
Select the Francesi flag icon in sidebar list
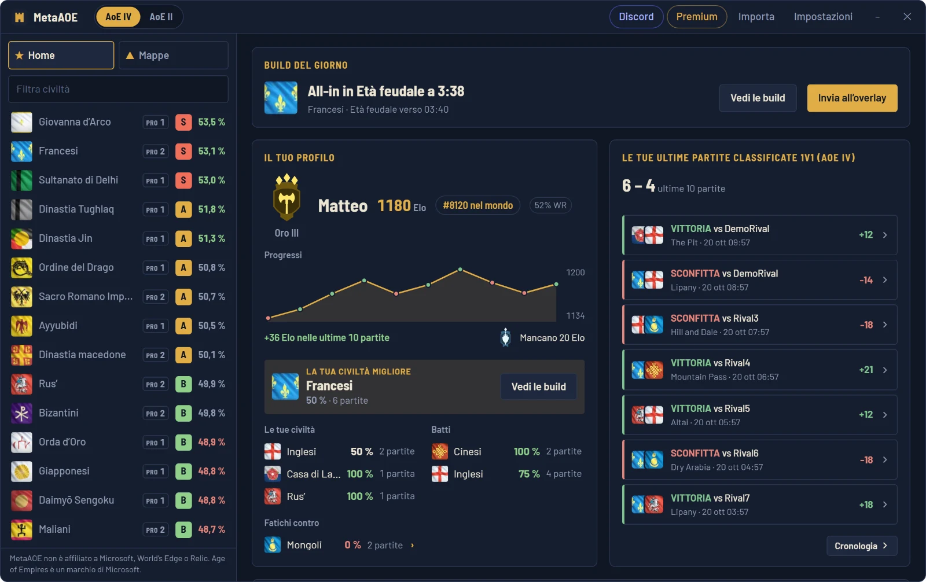[x=21, y=151]
